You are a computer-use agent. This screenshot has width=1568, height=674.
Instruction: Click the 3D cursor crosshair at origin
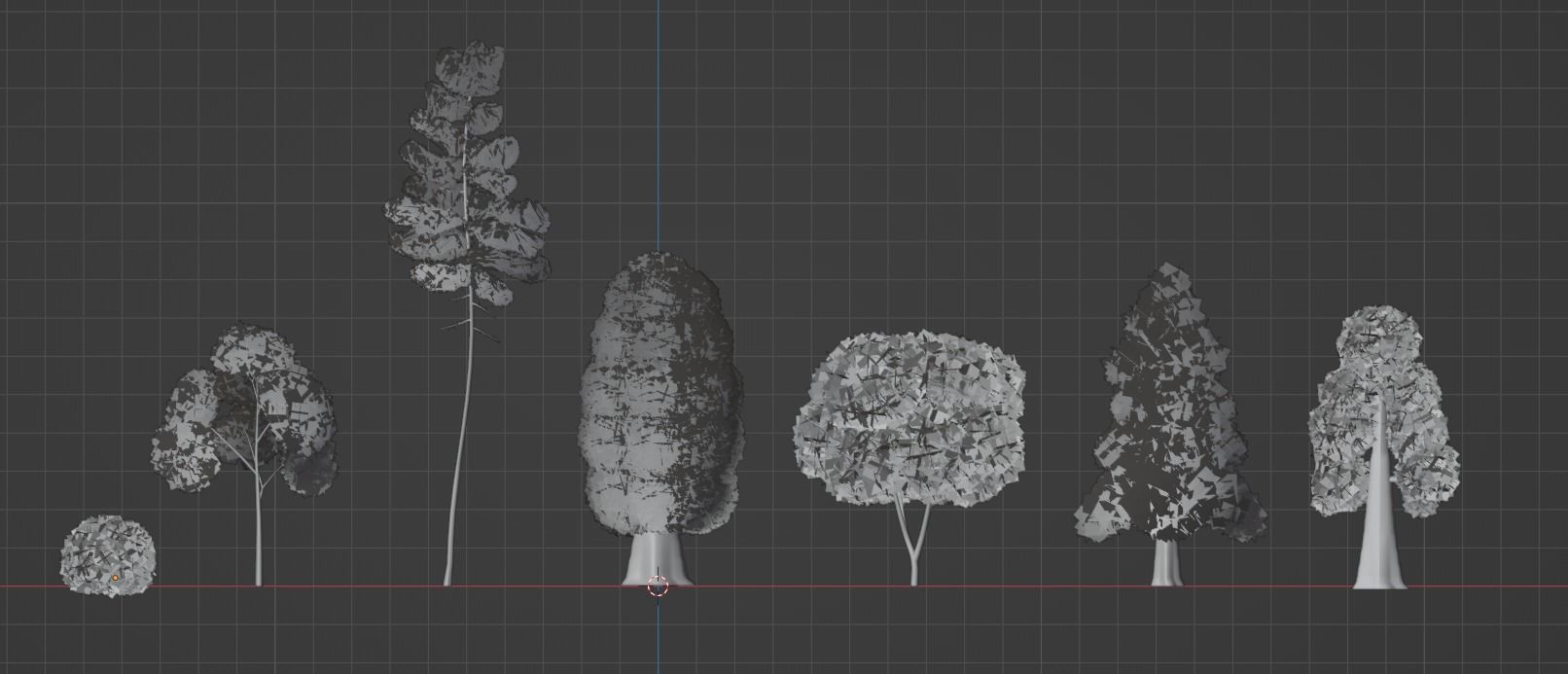point(658,586)
